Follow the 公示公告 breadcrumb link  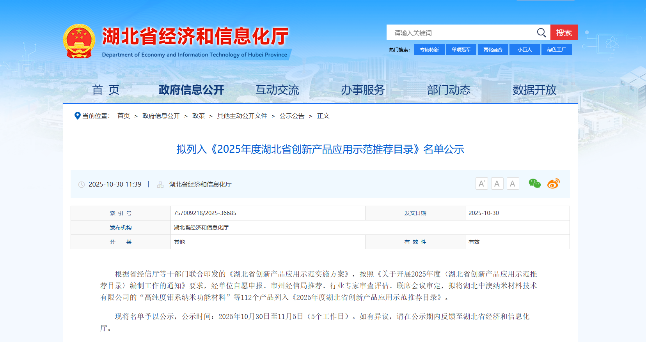coord(292,116)
